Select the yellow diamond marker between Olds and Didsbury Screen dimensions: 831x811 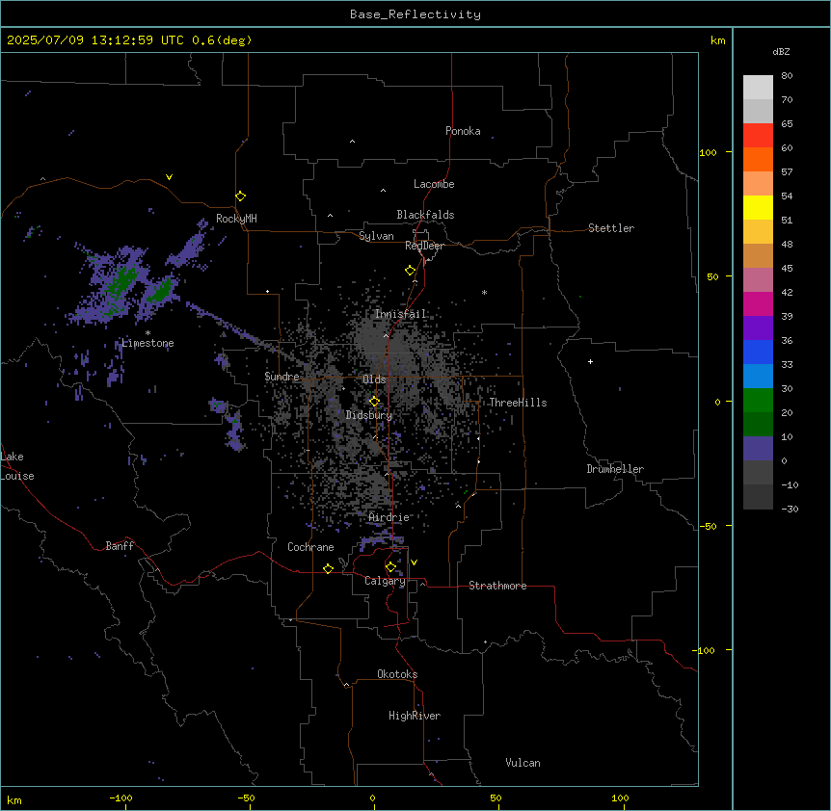374,402
